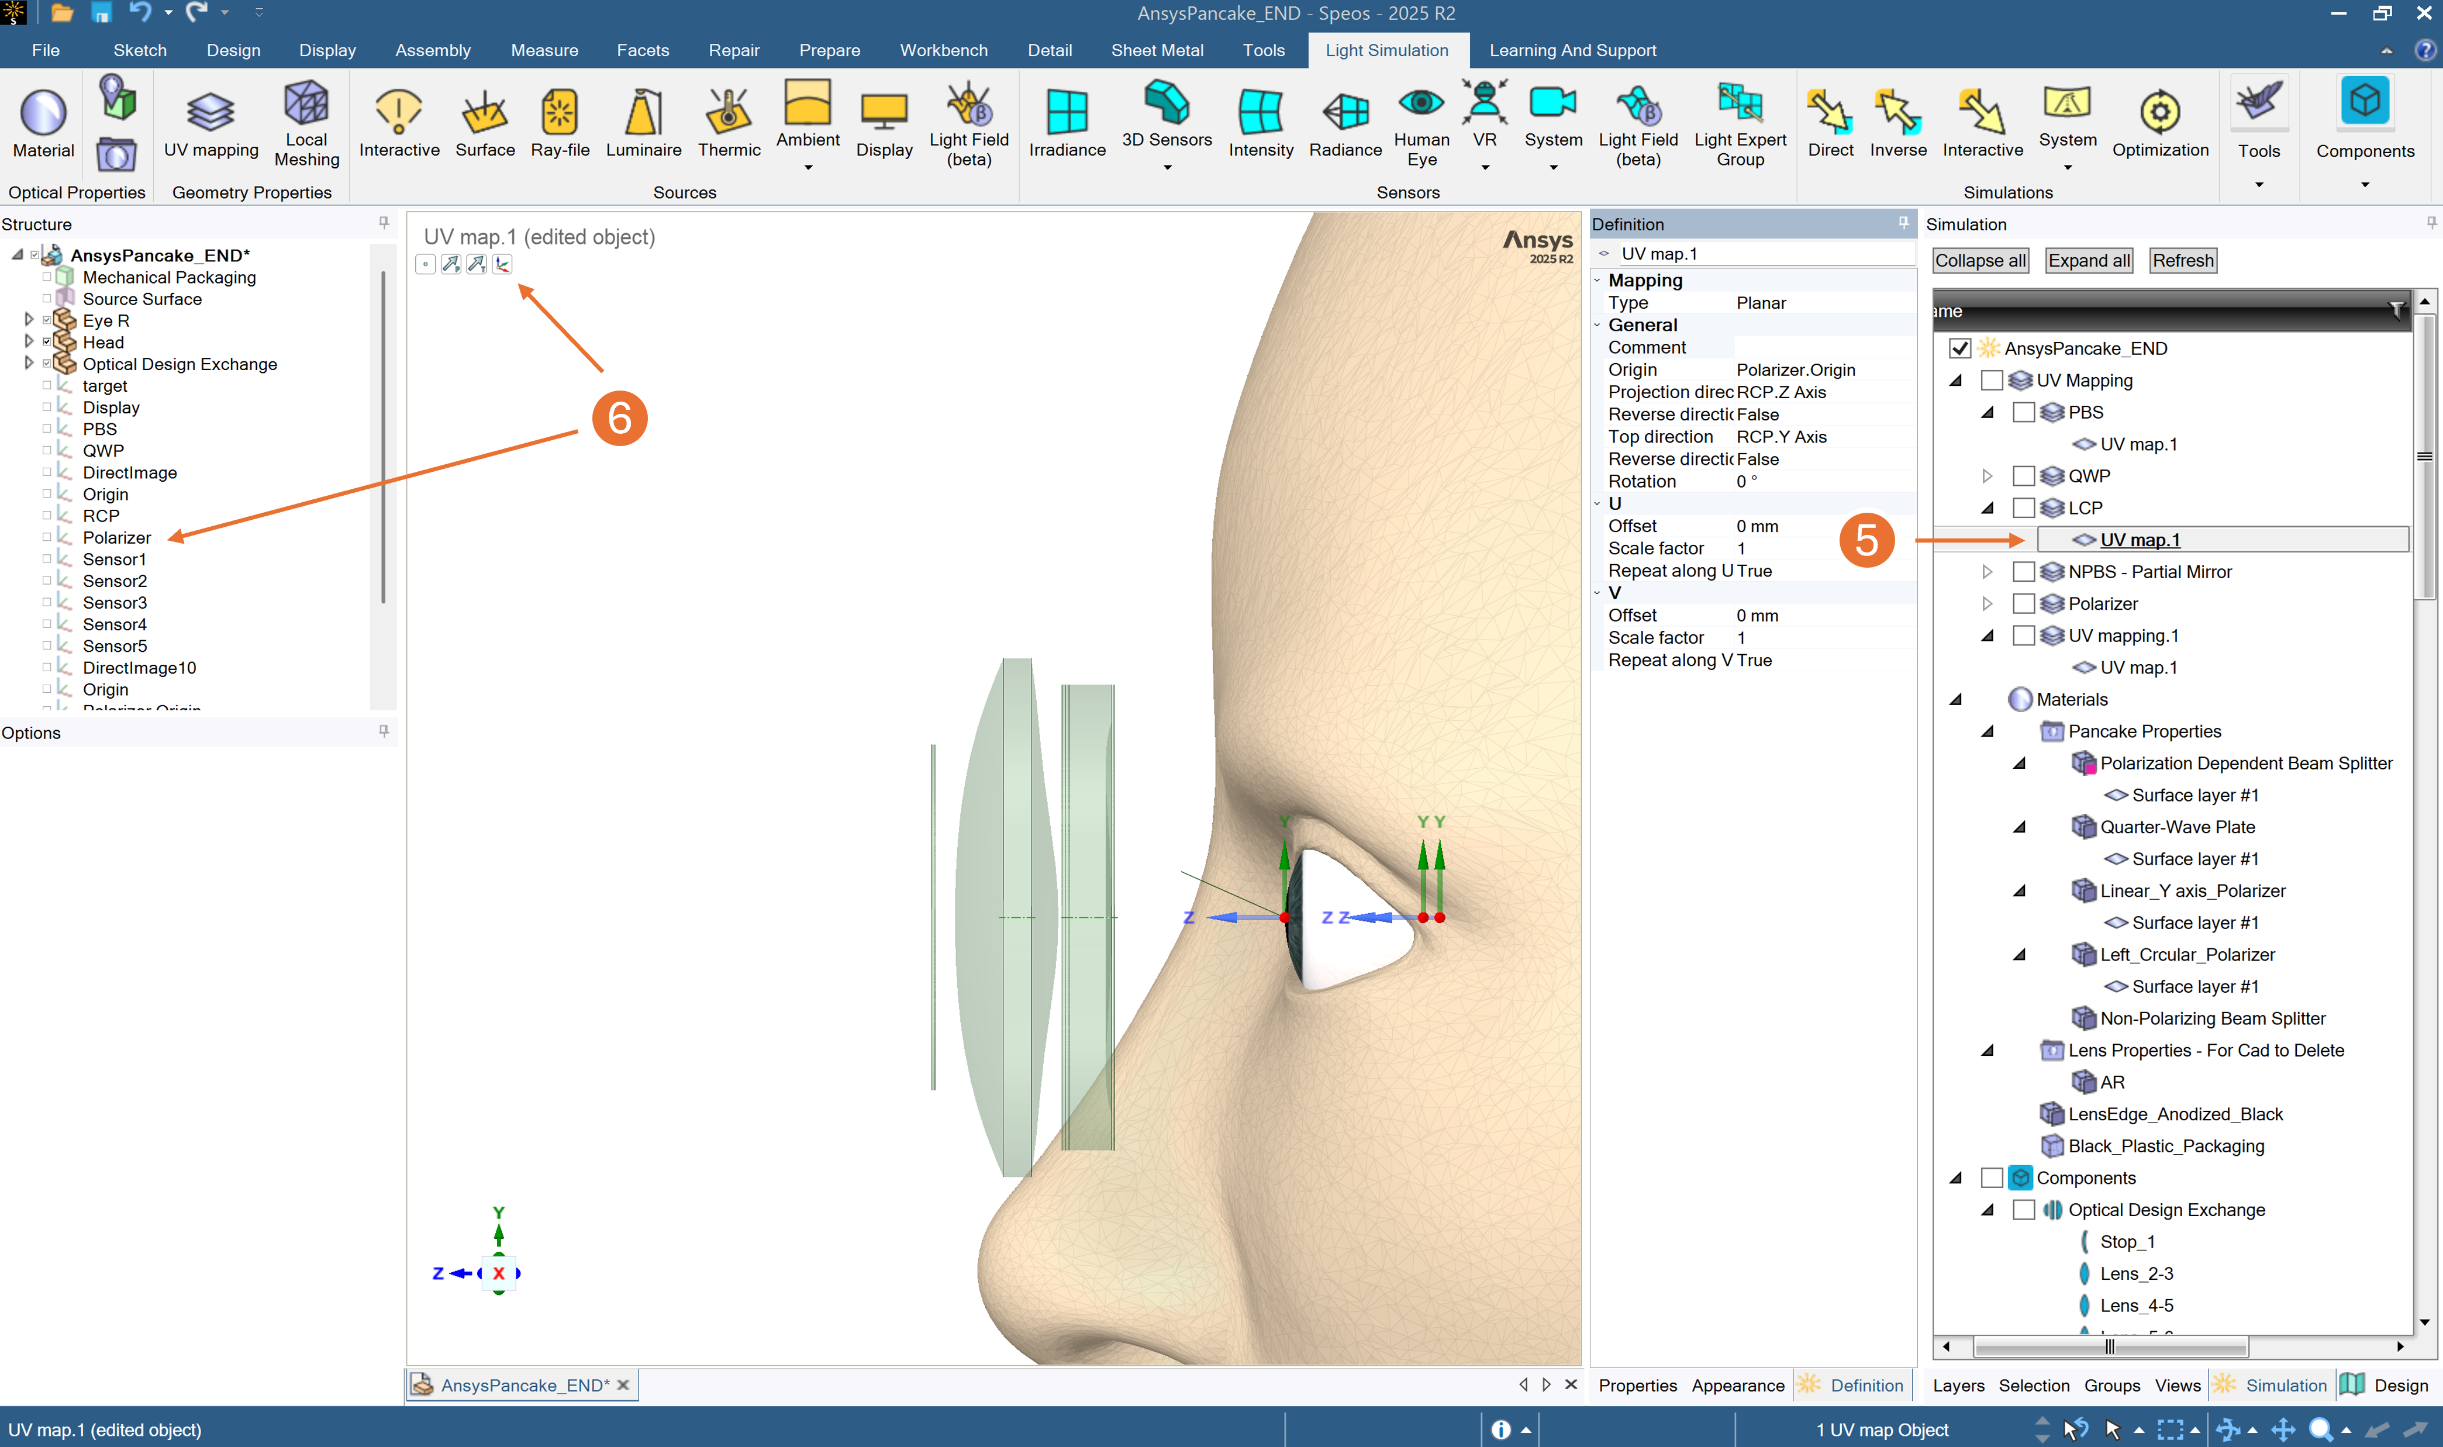The height and width of the screenshot is (1447, 2443).
Task: Create an Inverse simulation
Action: coord(1898,123)
